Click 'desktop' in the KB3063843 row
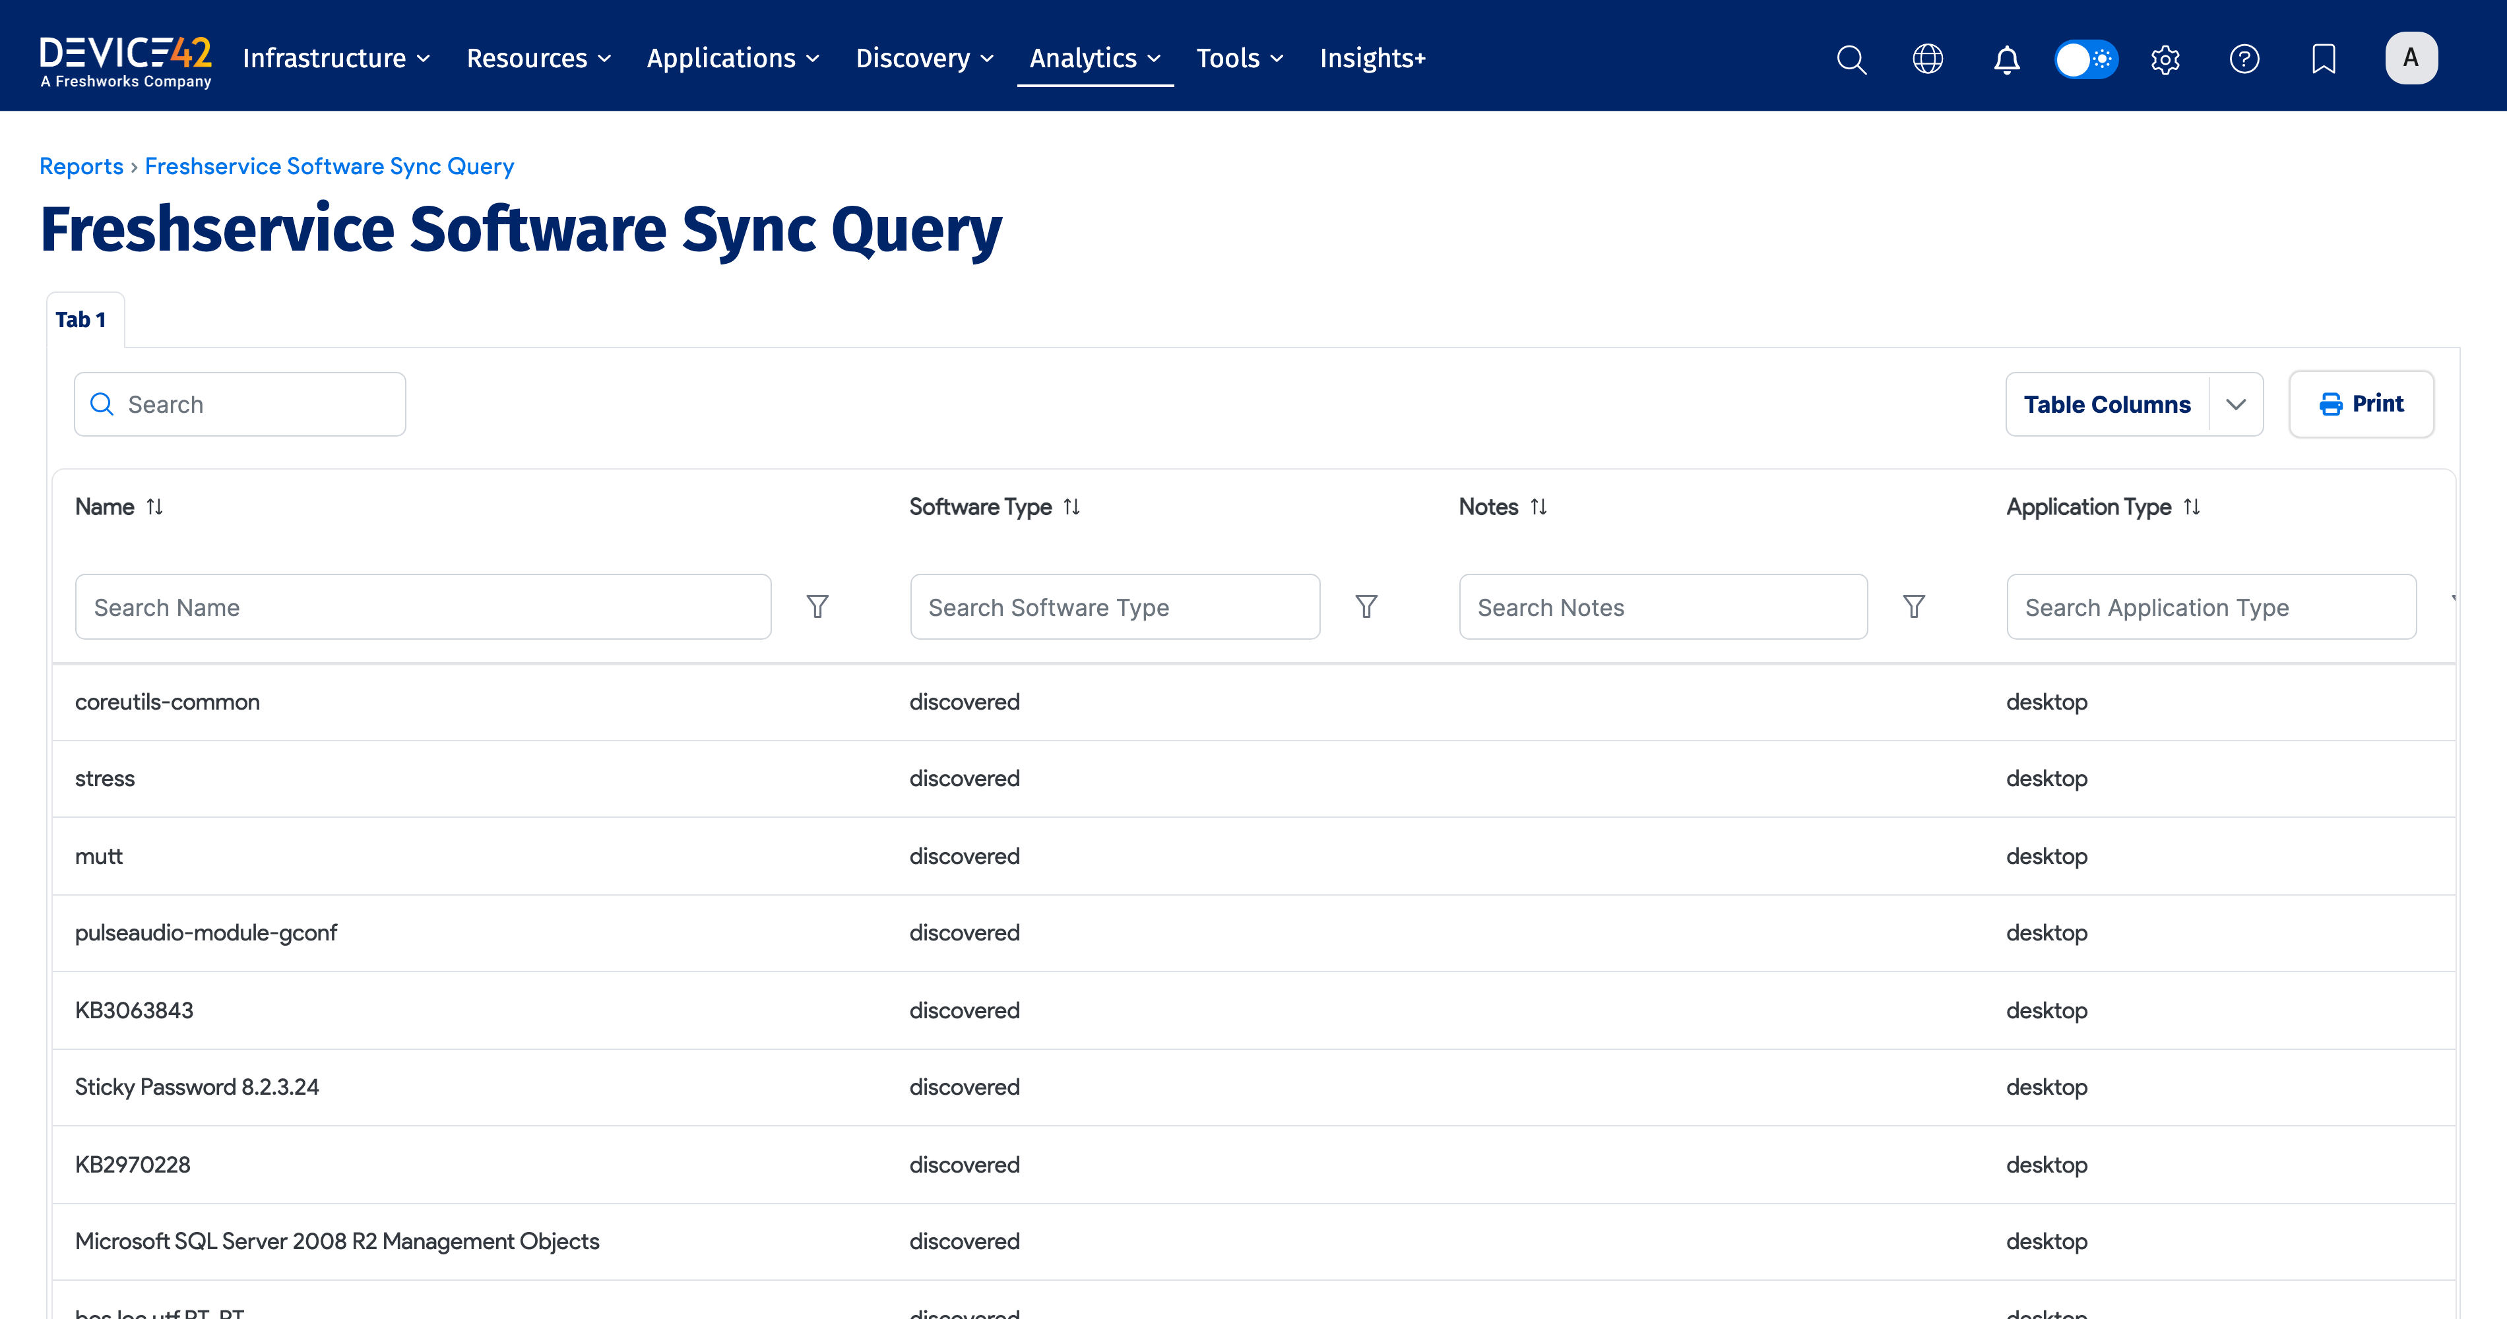 pos(2047,1010)
